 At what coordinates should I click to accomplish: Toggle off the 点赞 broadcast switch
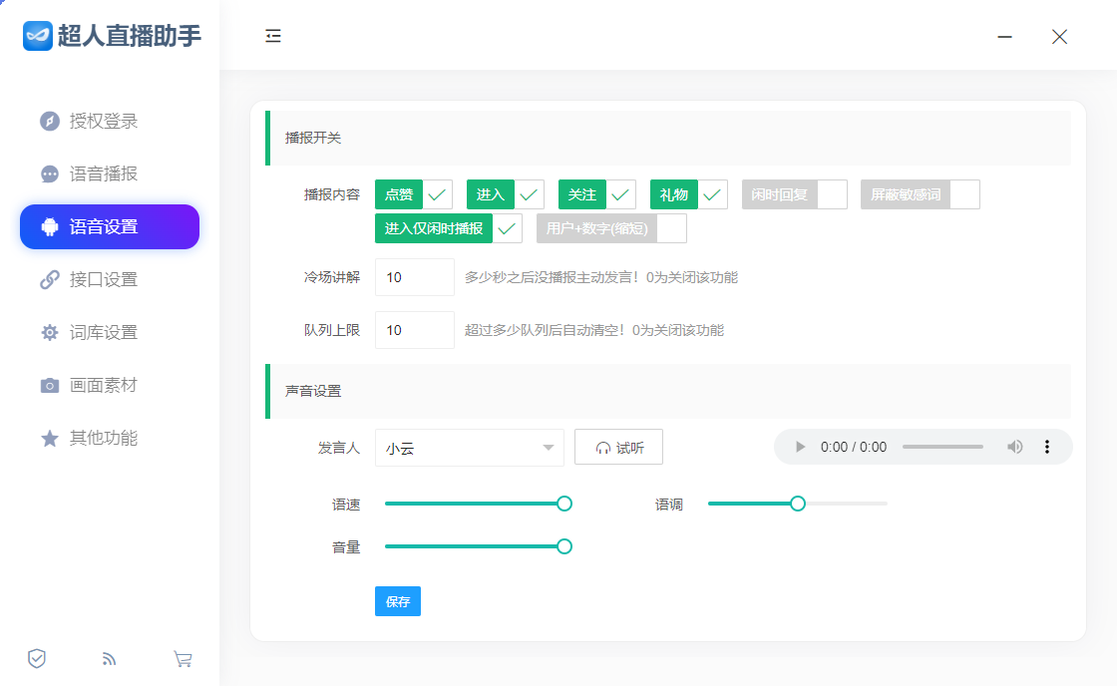pos(413,194)
